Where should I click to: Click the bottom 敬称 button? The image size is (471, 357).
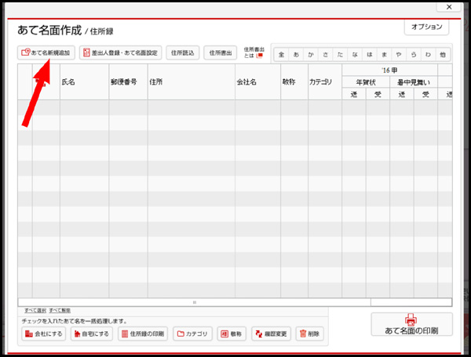click(x=232, y=334)
